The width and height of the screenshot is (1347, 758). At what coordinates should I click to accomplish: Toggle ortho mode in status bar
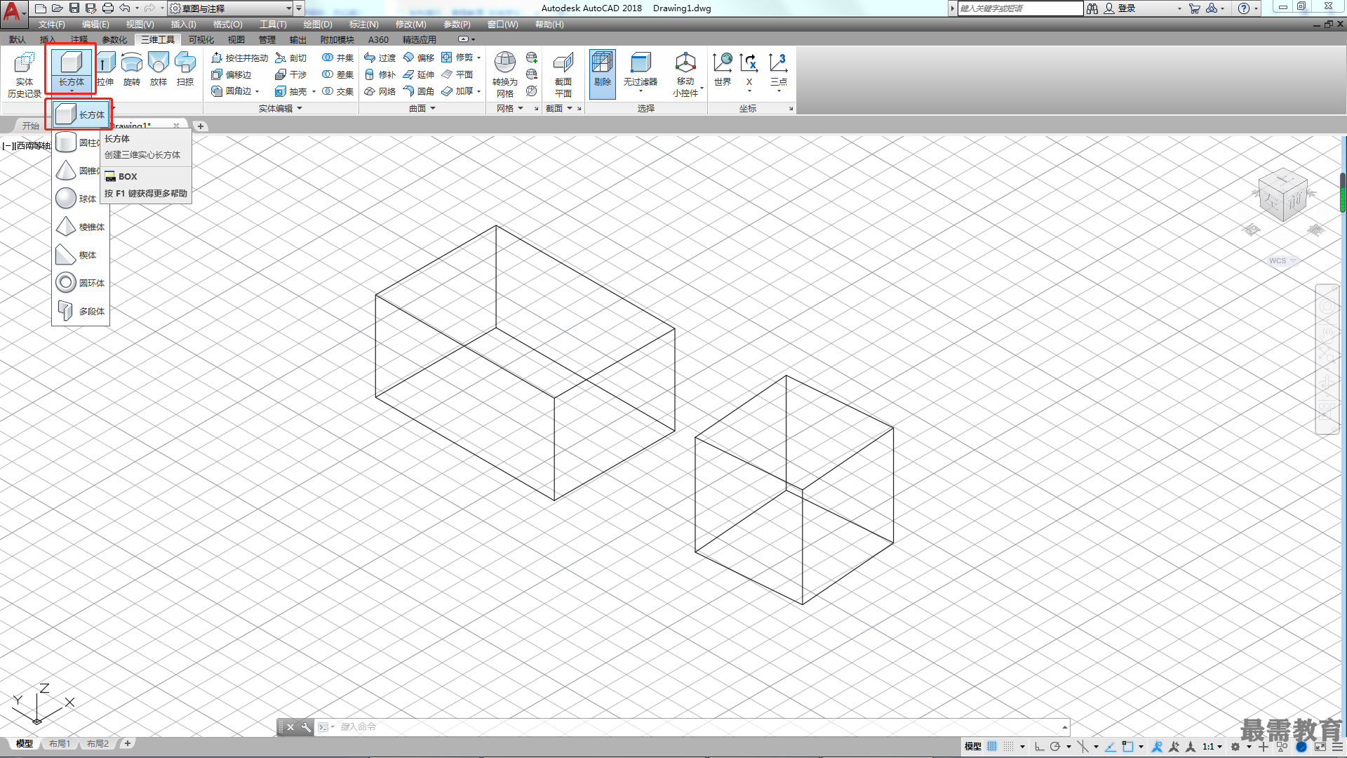pyautogui.click(x=1039, y=747)
